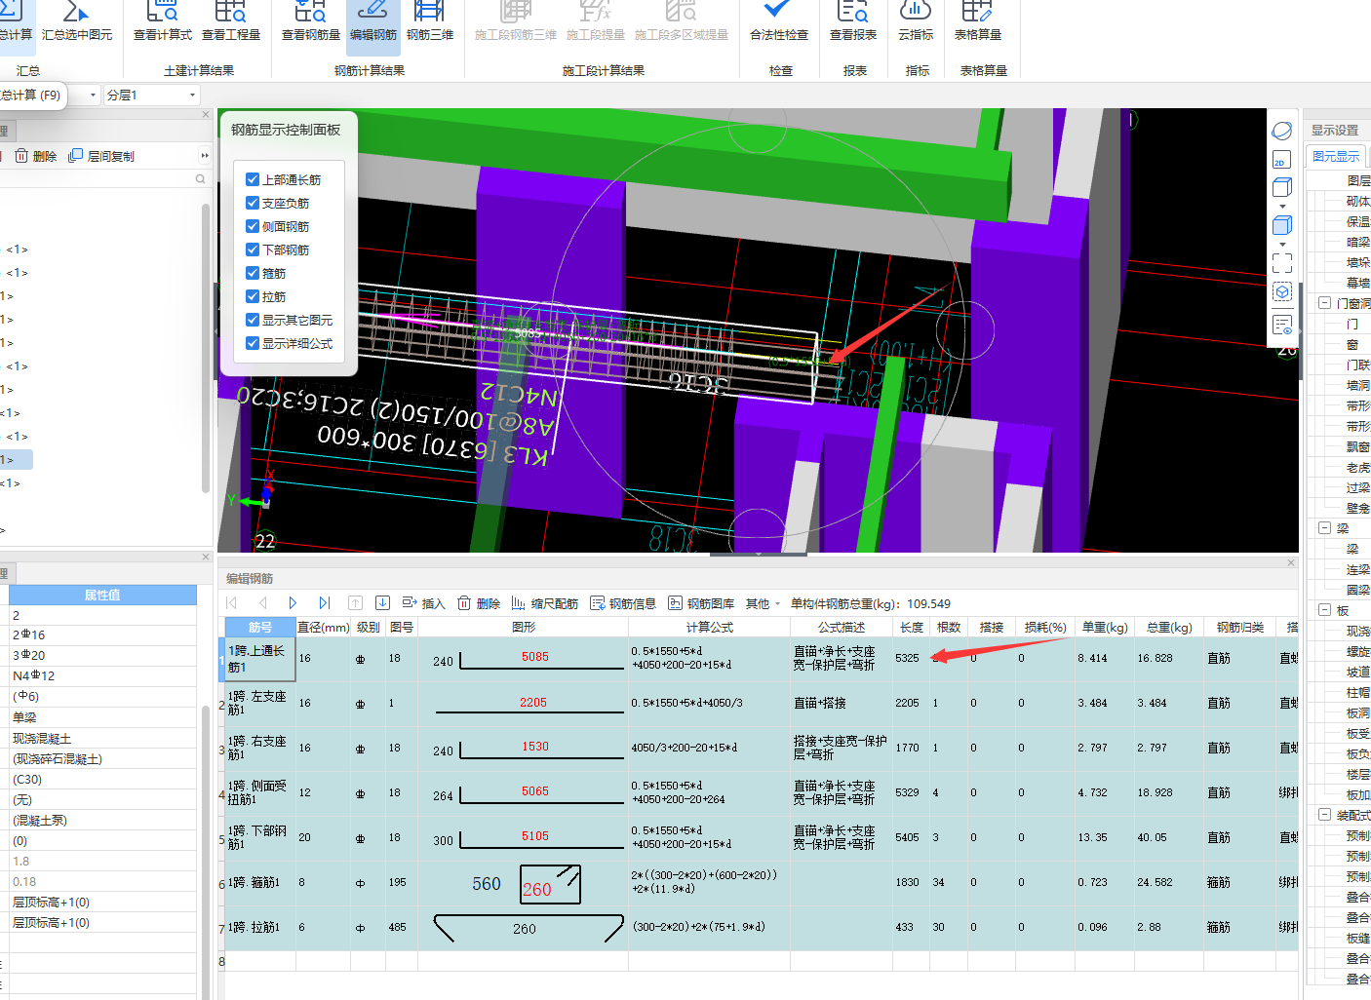Open dropdown arrow below solid cube
The width and height of the screenshot is (1371, 1000).
[1282, 245]
